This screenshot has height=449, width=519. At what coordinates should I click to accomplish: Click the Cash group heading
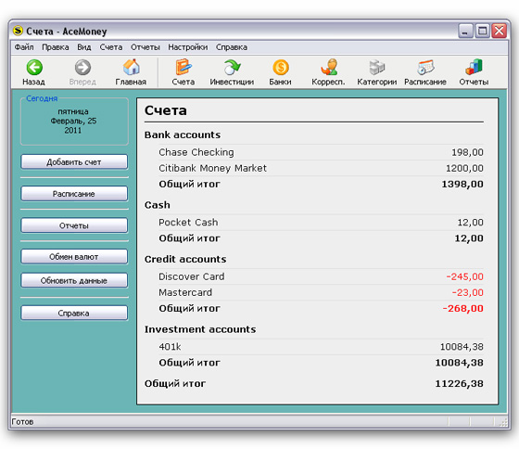click(158, 205)
